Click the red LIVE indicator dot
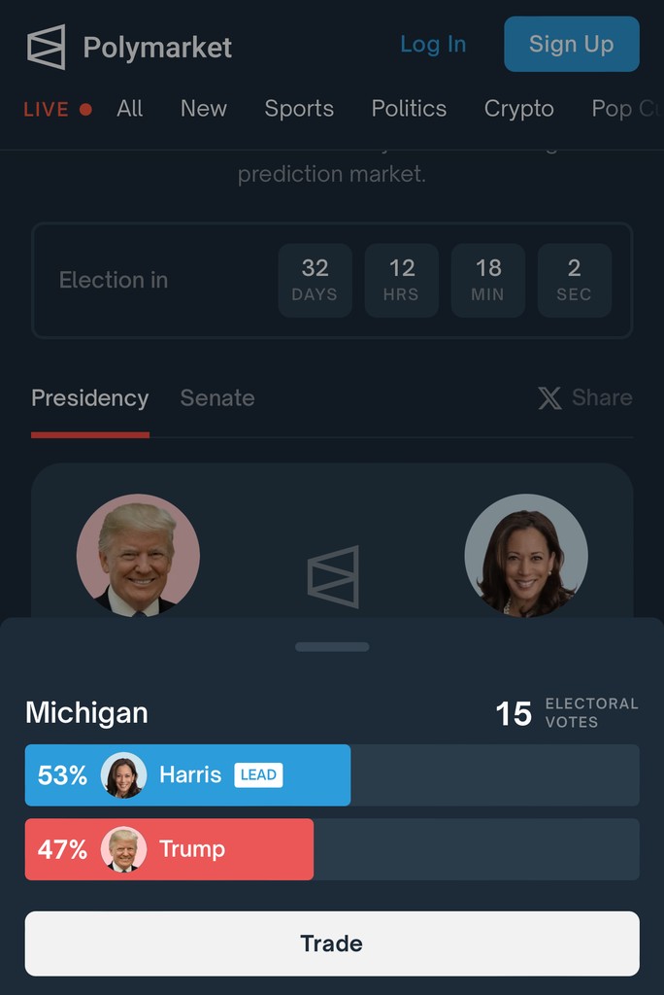This screenshot has width=664, height=995. [85, 110]
